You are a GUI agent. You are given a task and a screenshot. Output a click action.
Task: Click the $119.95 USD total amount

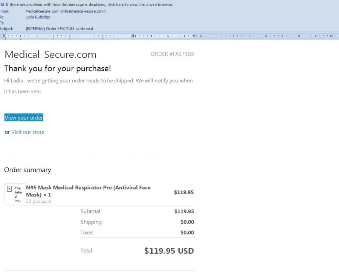(169, 251)
